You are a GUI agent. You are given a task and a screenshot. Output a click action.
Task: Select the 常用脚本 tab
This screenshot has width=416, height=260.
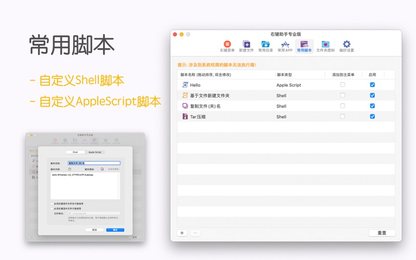click(304, 46)
